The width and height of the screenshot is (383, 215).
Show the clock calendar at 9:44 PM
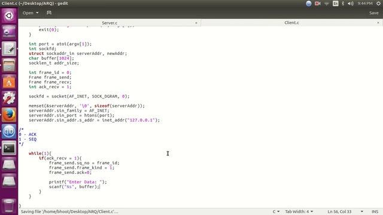pos(365,4)
